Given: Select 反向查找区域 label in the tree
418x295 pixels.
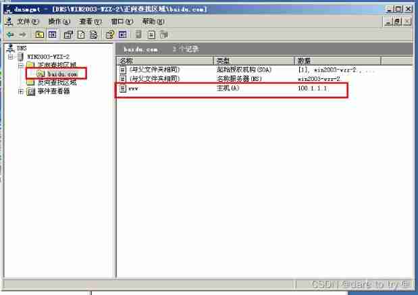Looking at the screenshot, I should coord(57,82).
